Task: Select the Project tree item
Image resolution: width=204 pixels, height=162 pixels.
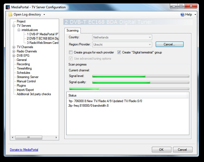Action: pos(21,21)
